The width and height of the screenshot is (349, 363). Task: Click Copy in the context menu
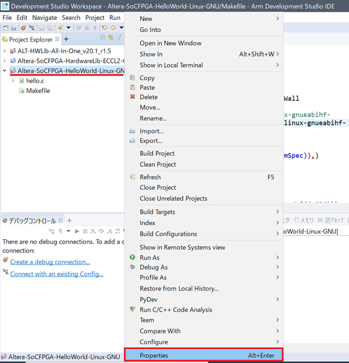[203, 78]
